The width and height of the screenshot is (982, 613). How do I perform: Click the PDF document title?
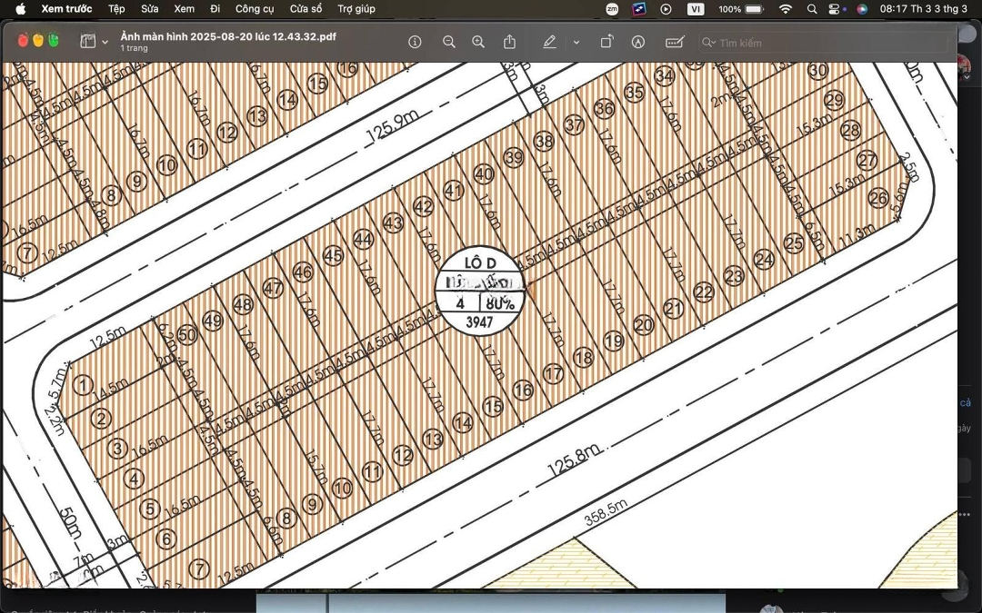228,36
